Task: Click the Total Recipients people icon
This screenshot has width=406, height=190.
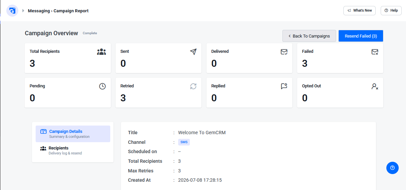Action: pyautogui.click(x=102, y=52)
